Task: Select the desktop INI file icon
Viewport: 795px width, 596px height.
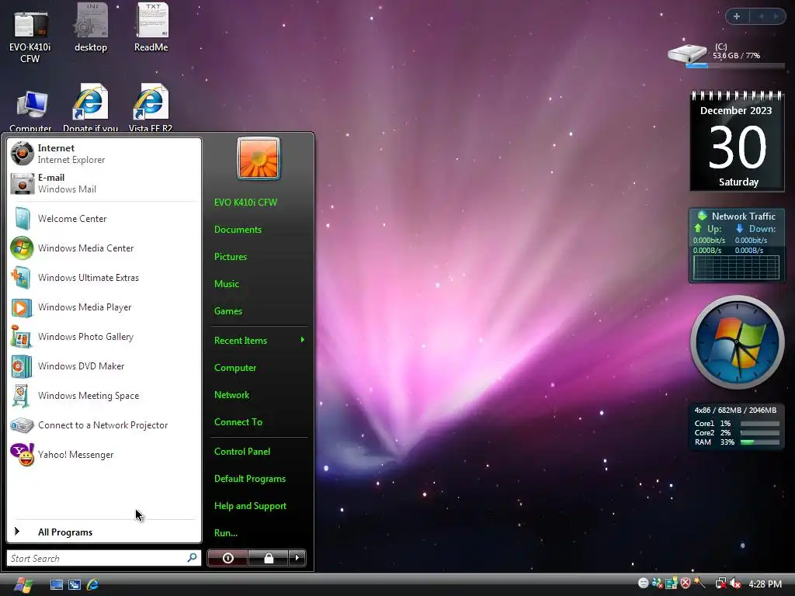Action: 90,28
